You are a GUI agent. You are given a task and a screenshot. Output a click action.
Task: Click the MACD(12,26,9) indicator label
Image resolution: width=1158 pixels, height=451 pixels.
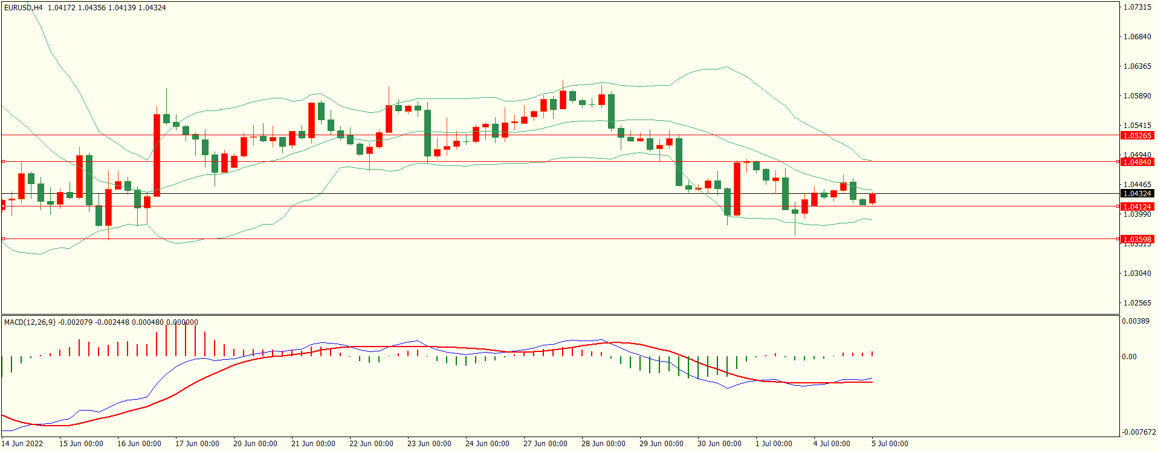tap(30, 322)
